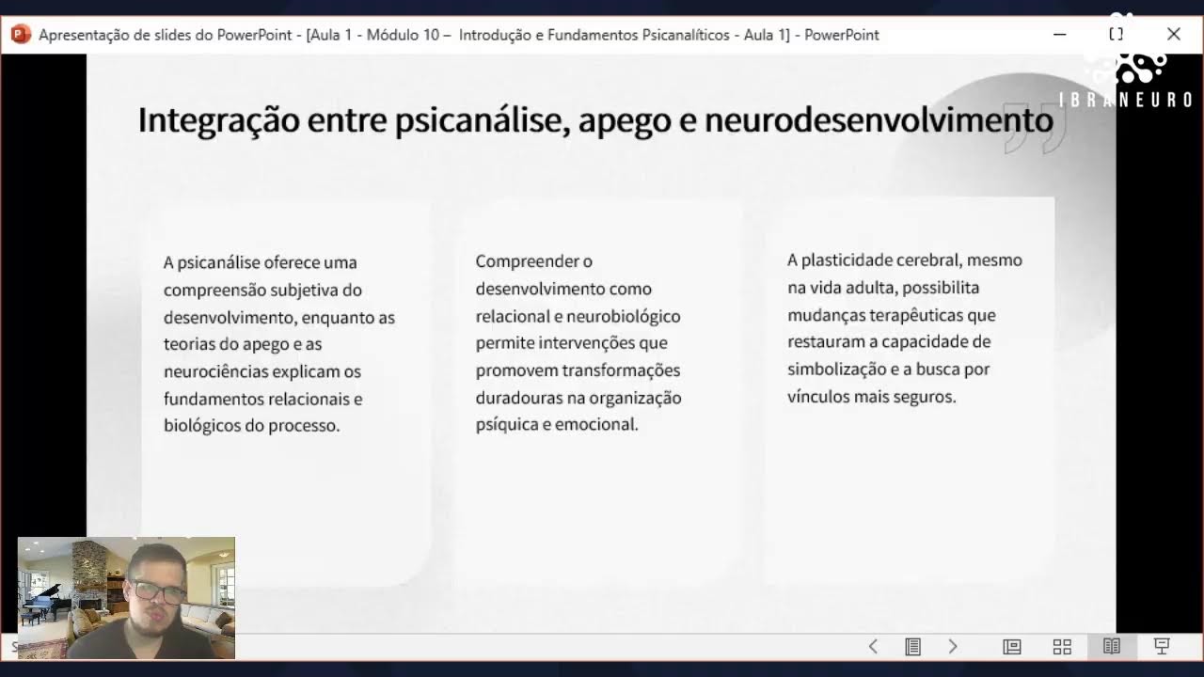This screenshot has height=677, width=1204.
Task: Restore down the PowerPoint window
Action: [1117, 35]
